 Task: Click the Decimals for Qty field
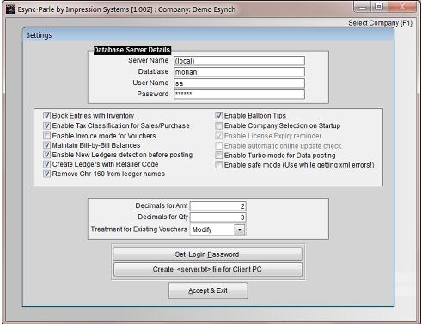[217, 217]
